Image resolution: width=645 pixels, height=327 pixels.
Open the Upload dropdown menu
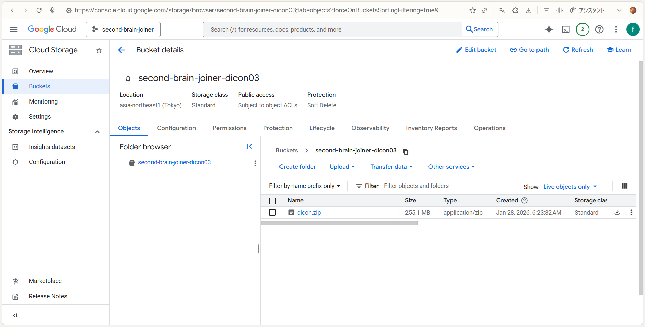click(342, 167)
